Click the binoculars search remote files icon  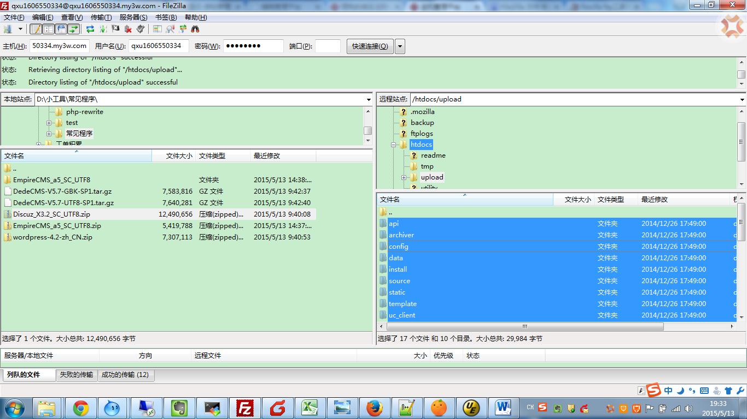[195, 29]
